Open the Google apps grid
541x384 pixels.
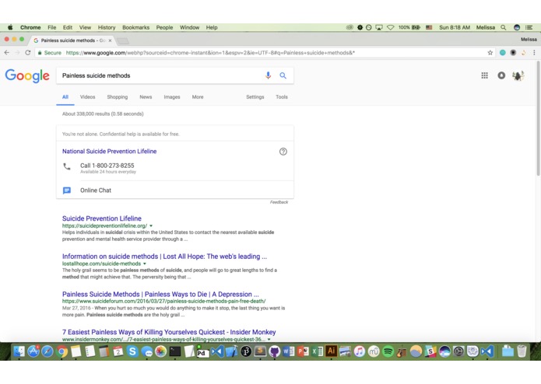[x=484, y=75]
